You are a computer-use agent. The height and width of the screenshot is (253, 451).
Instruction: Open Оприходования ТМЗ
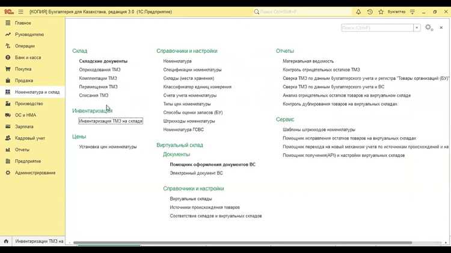[100, 70]
